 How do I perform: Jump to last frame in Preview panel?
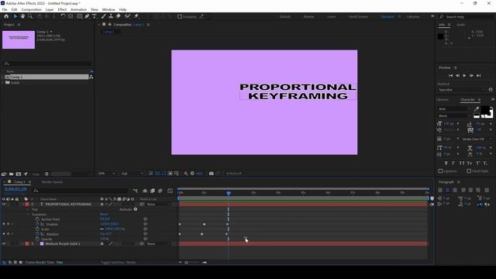click(479, 76)
